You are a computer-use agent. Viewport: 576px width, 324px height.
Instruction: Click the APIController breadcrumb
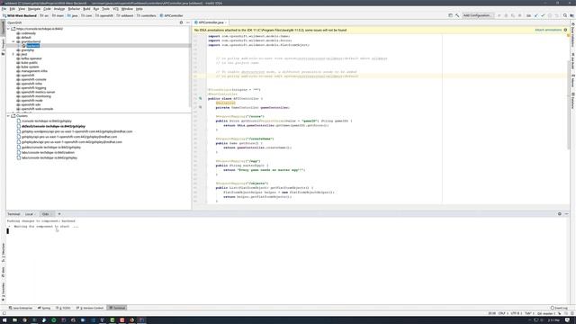[x=171, y=16]
